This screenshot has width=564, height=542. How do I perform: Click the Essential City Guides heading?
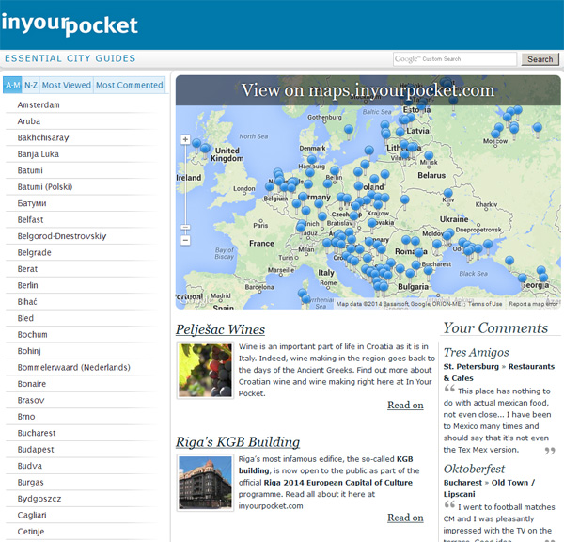[x=70, y=58]
